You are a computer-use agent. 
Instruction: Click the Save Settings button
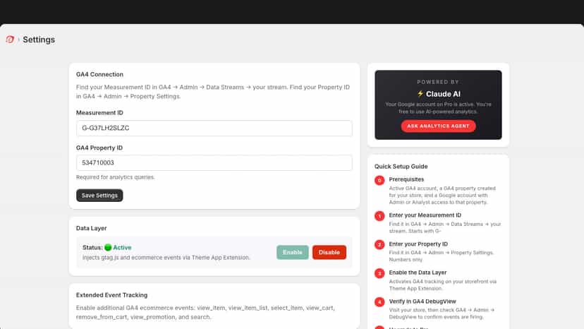[99, 196]
